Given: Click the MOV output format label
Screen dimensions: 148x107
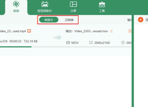Looking at the screenshot, I should 75,43.
